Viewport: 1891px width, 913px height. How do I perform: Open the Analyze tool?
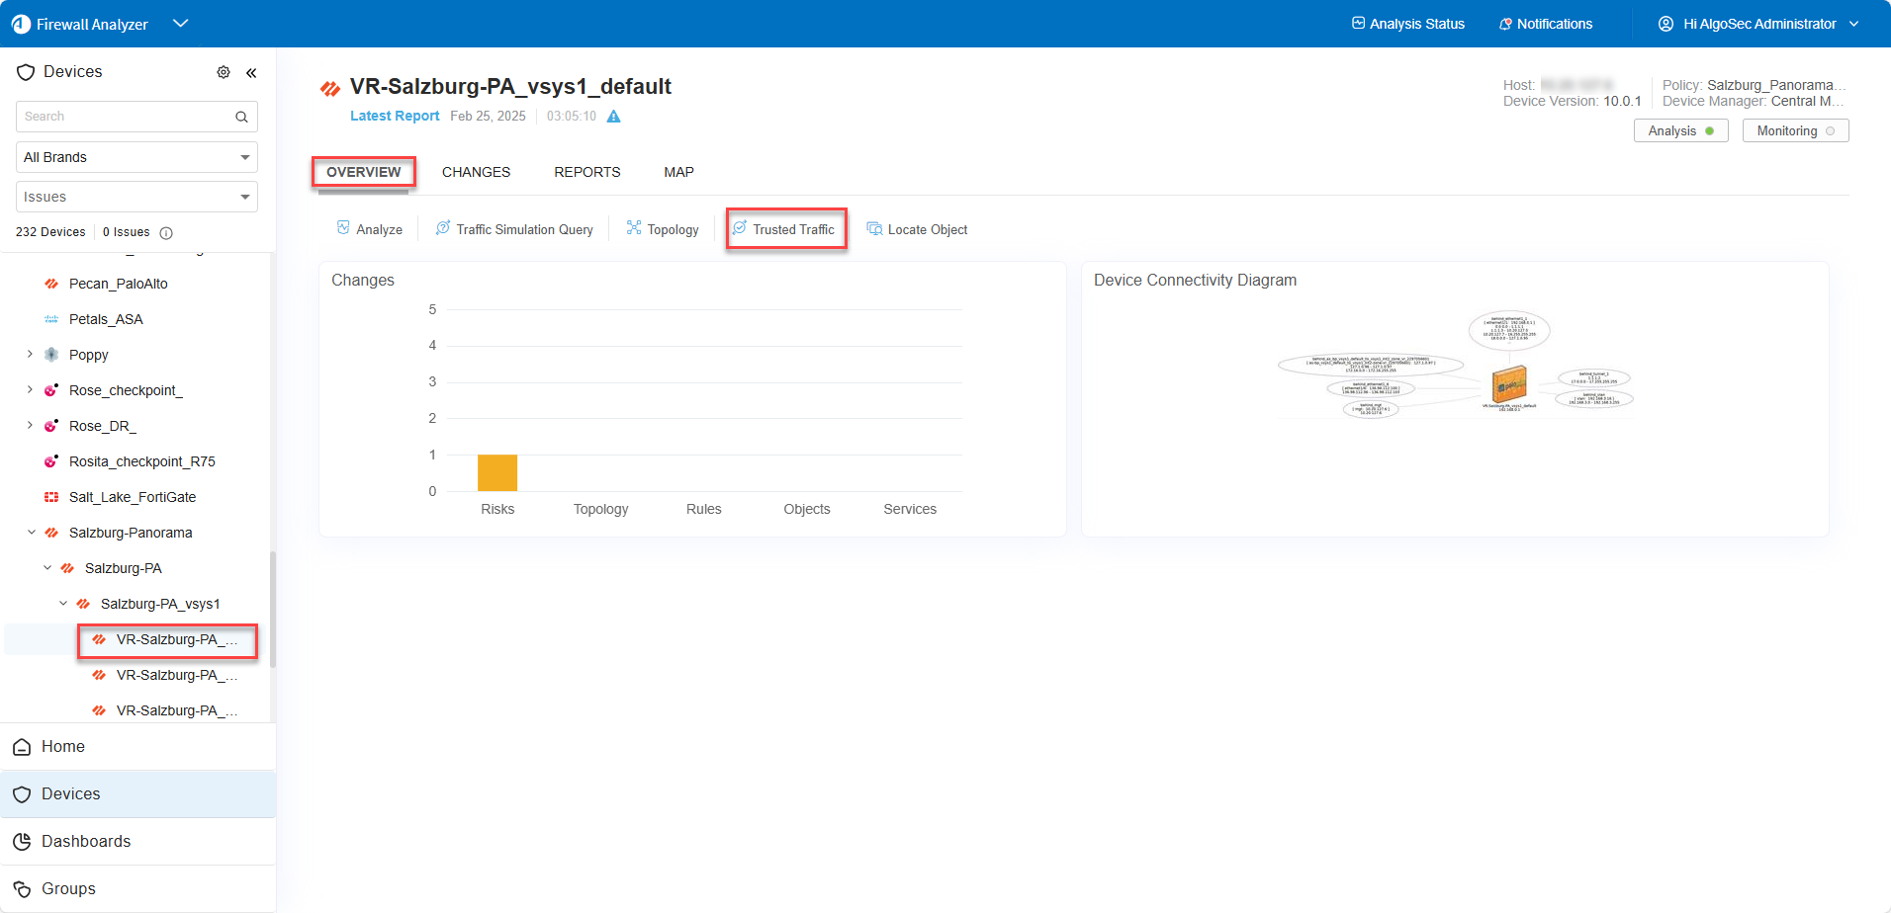tap(370, 229)
